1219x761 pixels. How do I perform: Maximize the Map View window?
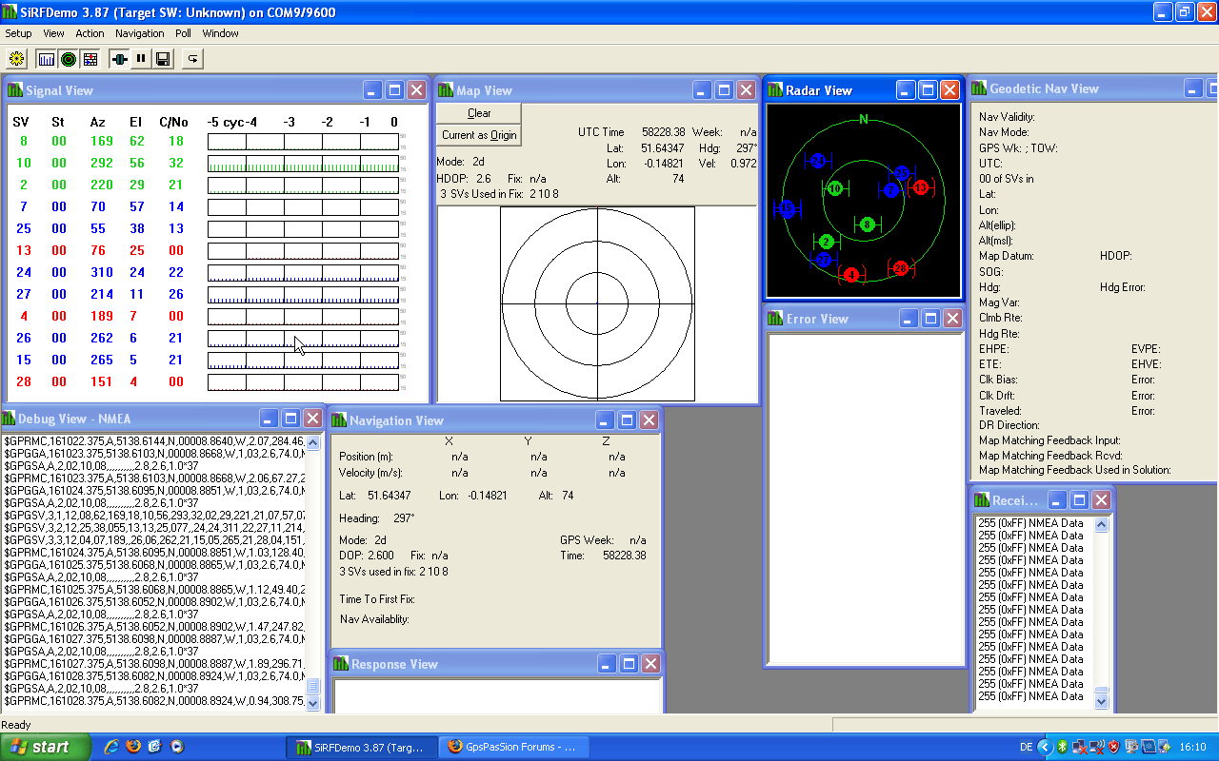724,90
